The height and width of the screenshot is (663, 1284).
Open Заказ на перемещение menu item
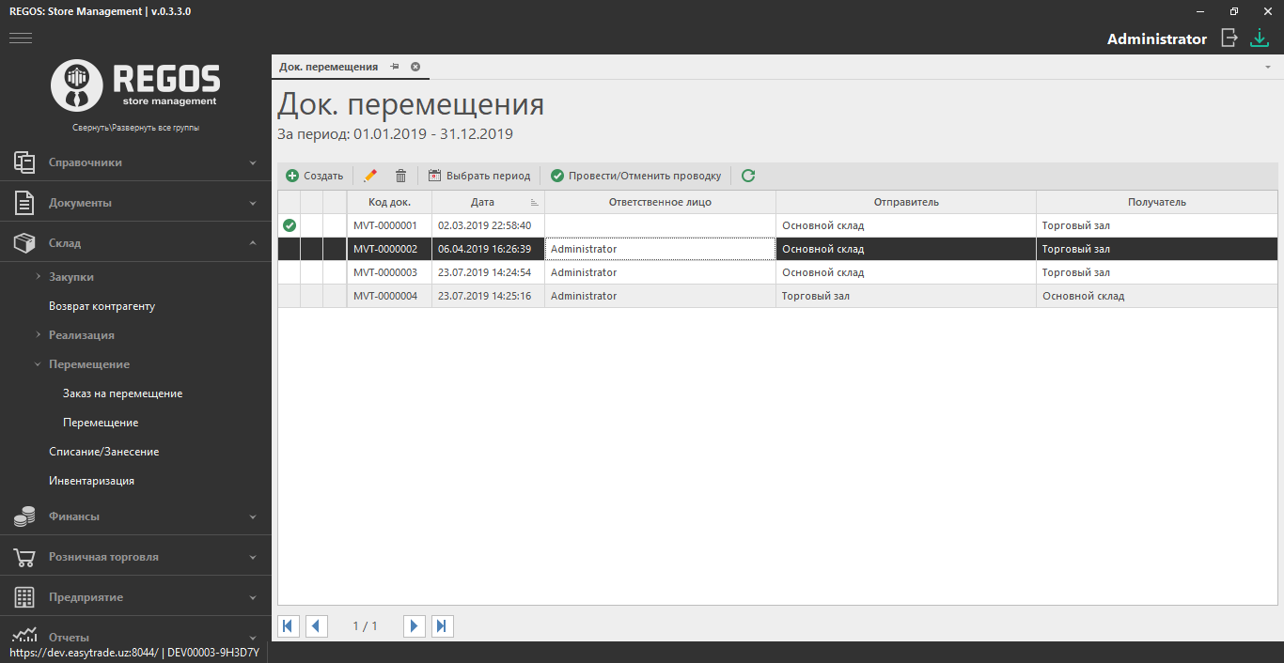tap(122, 393)
